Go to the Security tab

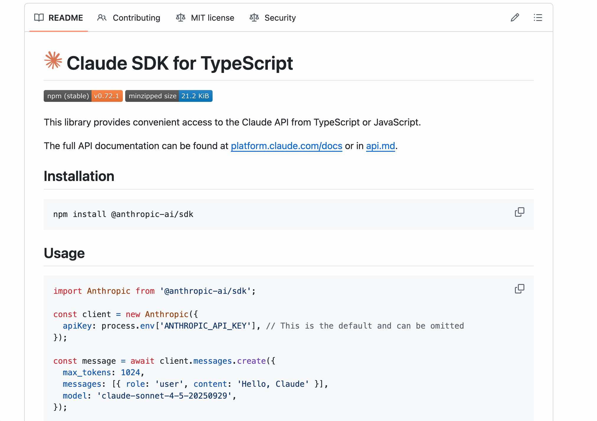pos(280,18)
